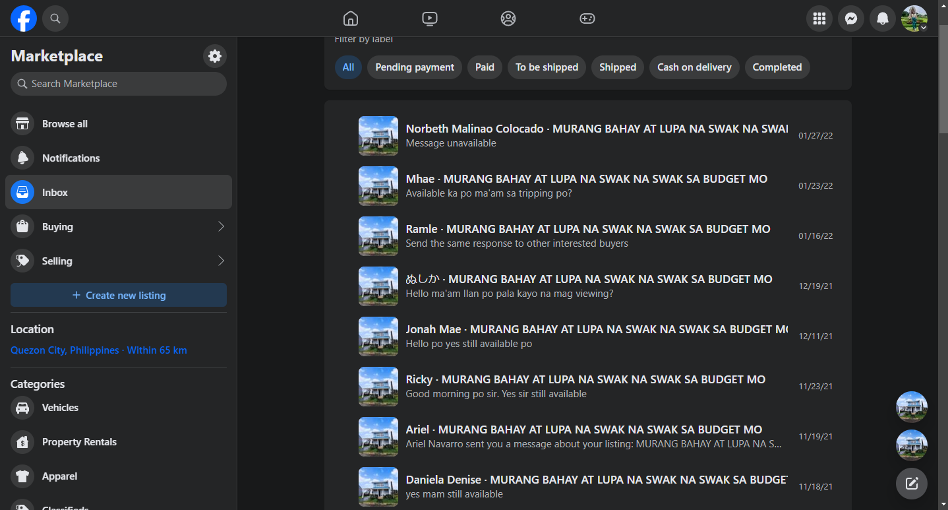The height and width of the screenshot is (510, 948).
Task: Open the Inbox sidebar item
Action: coord(119,192)
